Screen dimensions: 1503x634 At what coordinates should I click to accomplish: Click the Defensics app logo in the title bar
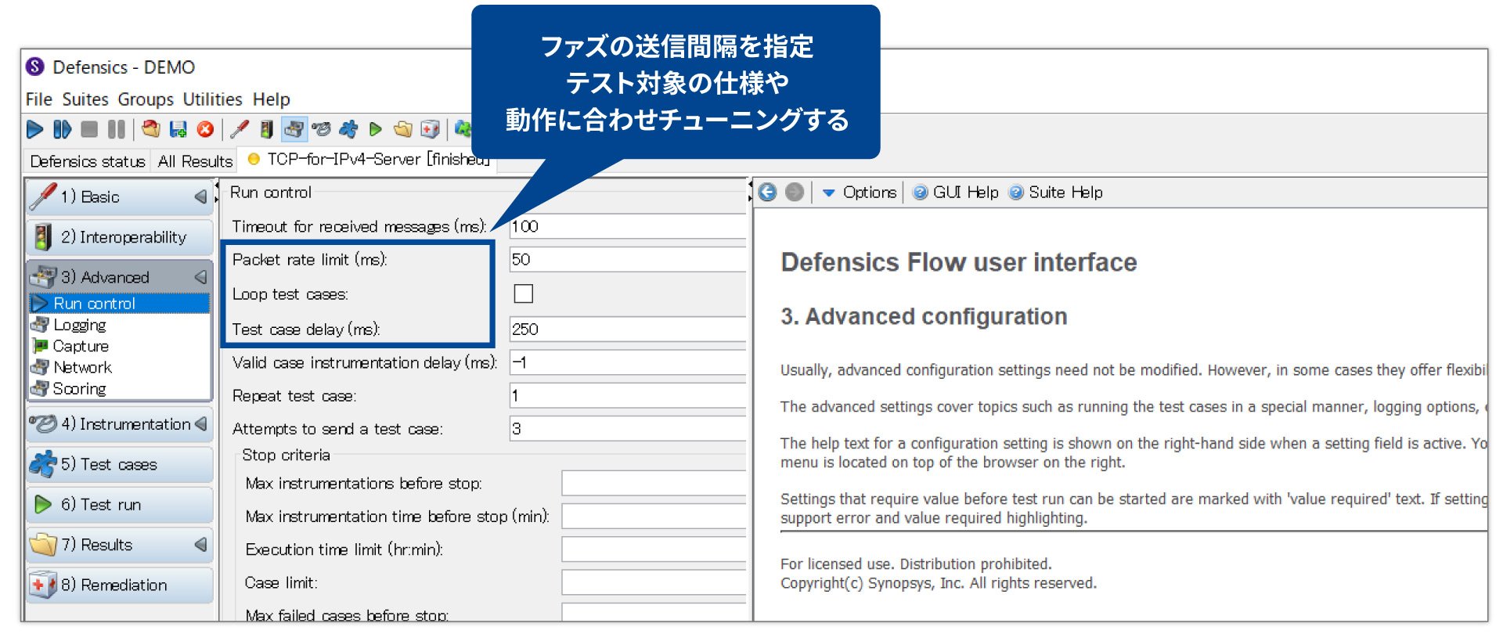tap(35, 67)
